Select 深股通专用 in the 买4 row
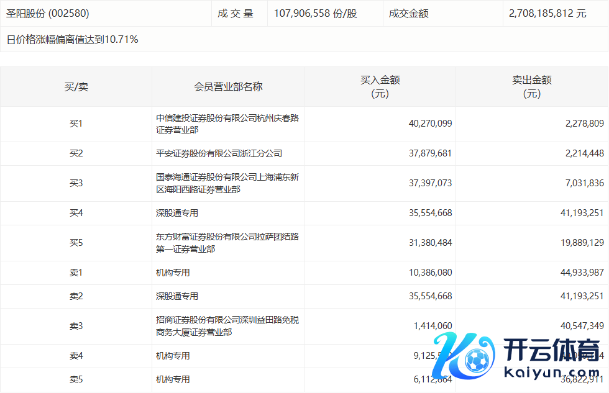 (x=177, y=213)
